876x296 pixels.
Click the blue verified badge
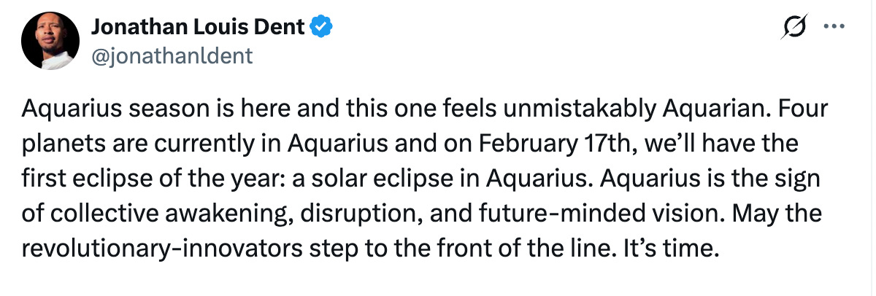323,28
